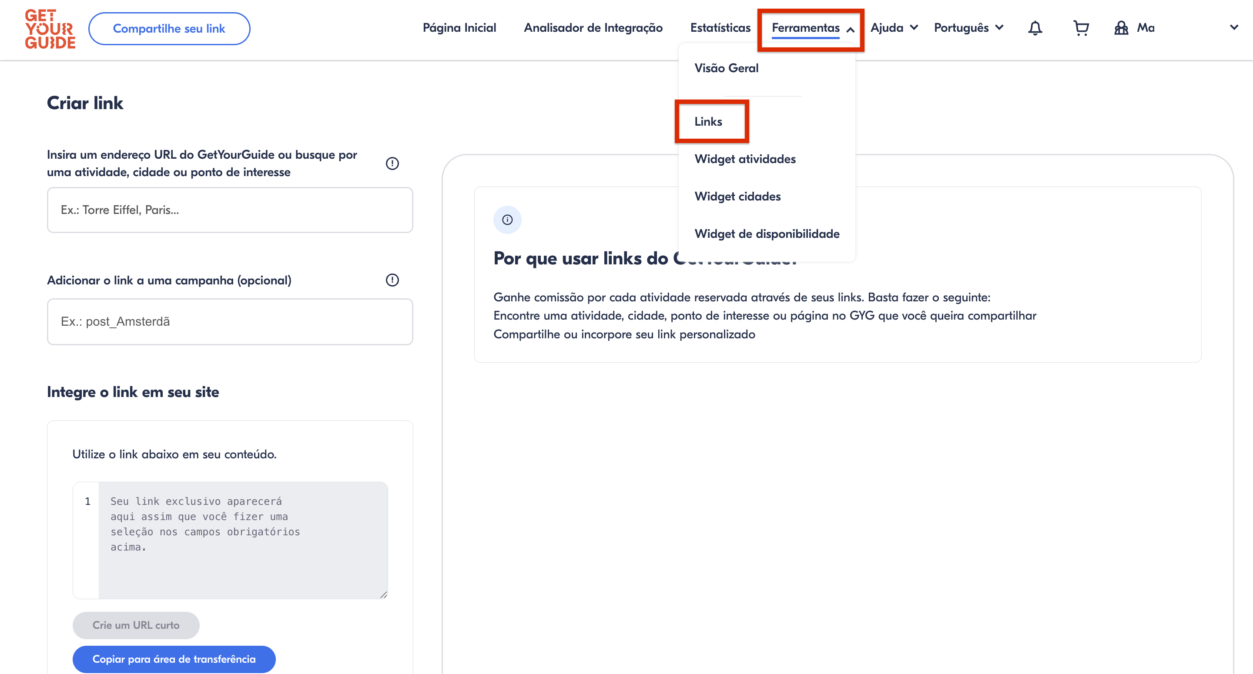Click the user profile avatar icon
This screenshot has height=674, width=1253.
point(1121,28)
